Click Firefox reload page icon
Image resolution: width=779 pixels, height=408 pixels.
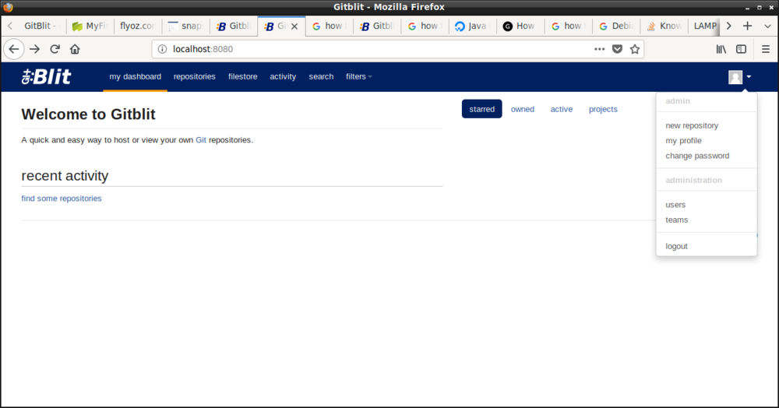55,49
